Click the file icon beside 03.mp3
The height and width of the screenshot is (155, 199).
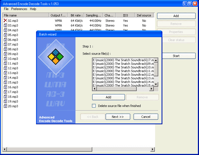[x=5, y=25]
